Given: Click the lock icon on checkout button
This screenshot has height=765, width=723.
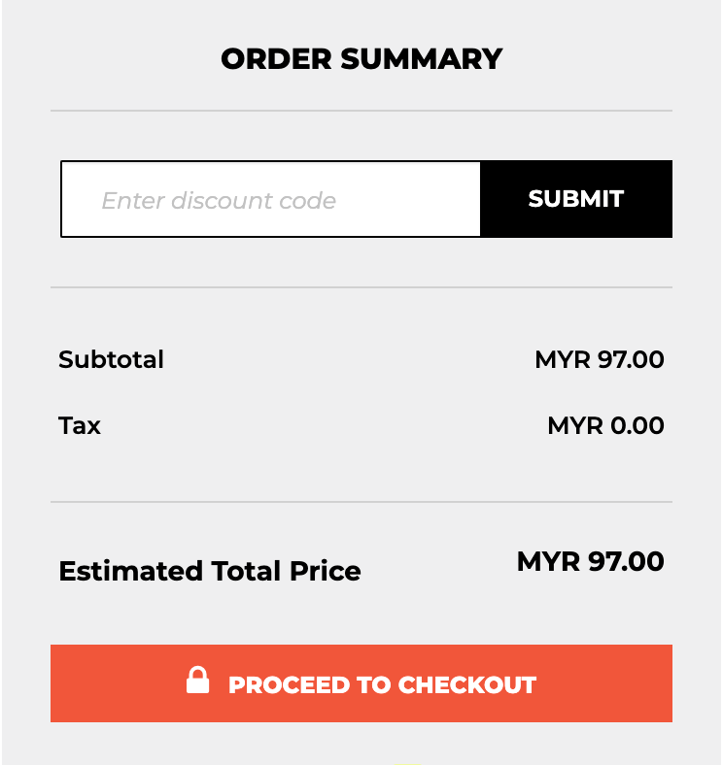Looking at the screenshot, I should coord(198,680).
